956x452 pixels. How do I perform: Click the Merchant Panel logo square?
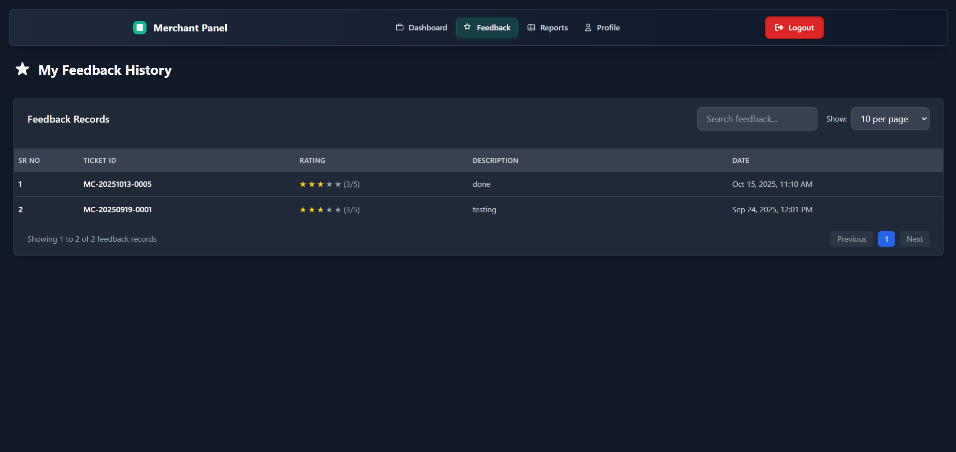140,27
